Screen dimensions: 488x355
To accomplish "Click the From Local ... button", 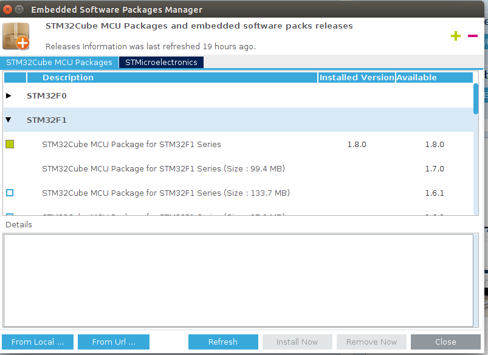I will click(38, 342).
